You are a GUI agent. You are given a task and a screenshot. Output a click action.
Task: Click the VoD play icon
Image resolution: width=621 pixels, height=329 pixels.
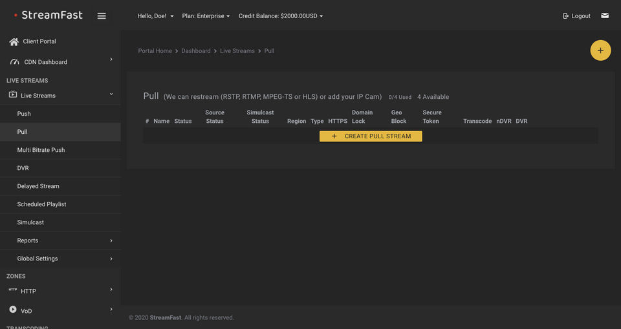[x=13, y=310]
